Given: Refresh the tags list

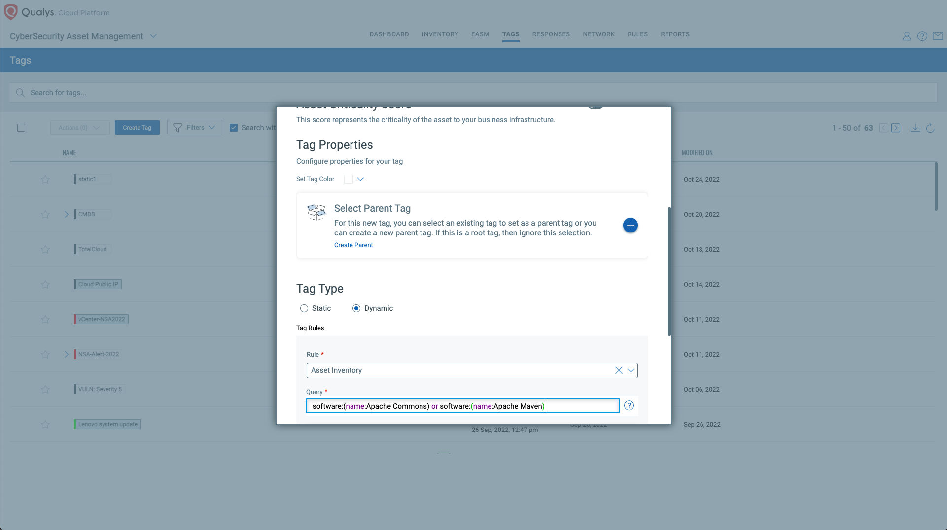Looking at the screenshot, I should click(930, 128).
